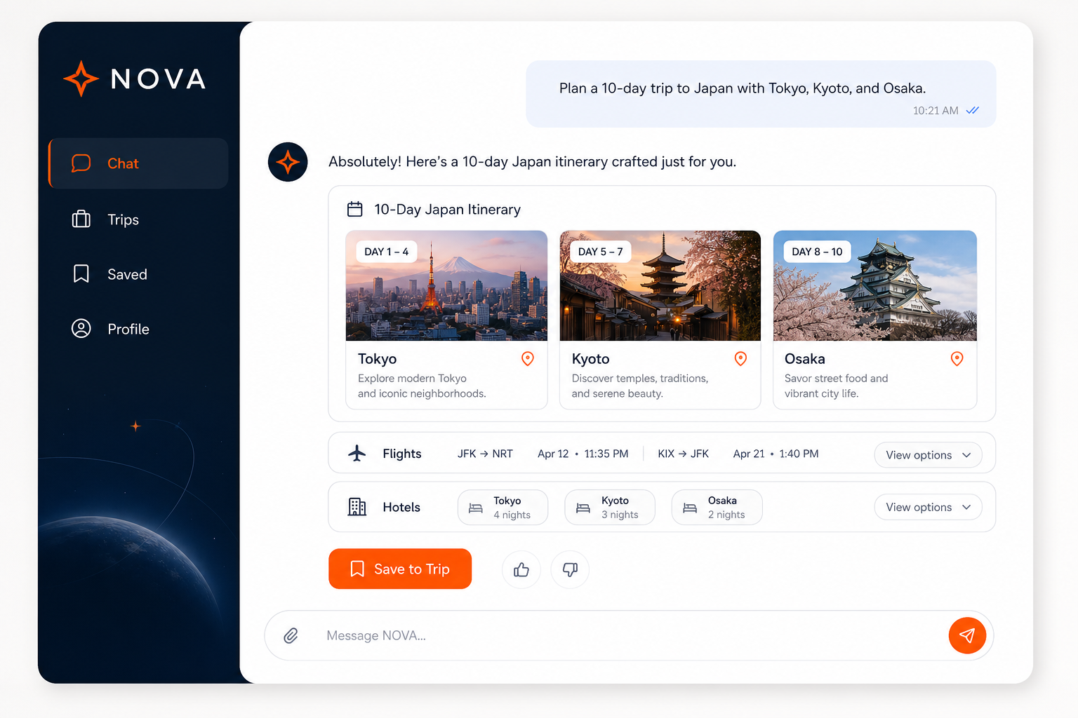Click the paperclip attach icon

[x=291, y=636]
